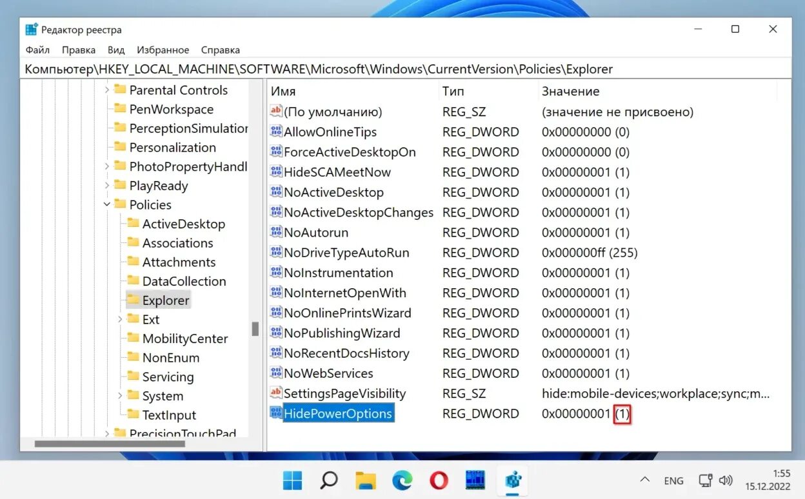This screenshot has width=805, height=499.
Task: Expand the Parental Controls node
Action: [107, 90]
